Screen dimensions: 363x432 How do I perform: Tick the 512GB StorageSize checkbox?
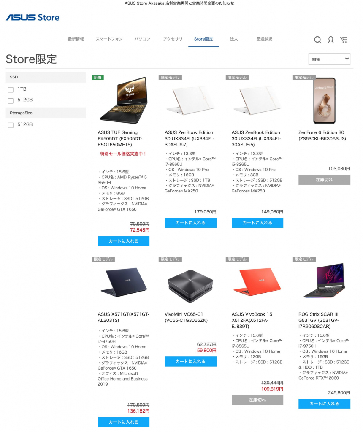tap(11, 125)
